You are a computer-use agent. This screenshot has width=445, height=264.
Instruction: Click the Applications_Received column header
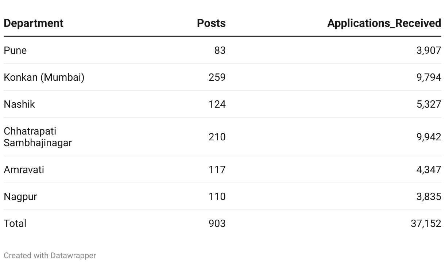(x=384, y=23)
